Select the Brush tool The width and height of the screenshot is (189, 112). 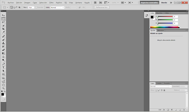point(3,39)
